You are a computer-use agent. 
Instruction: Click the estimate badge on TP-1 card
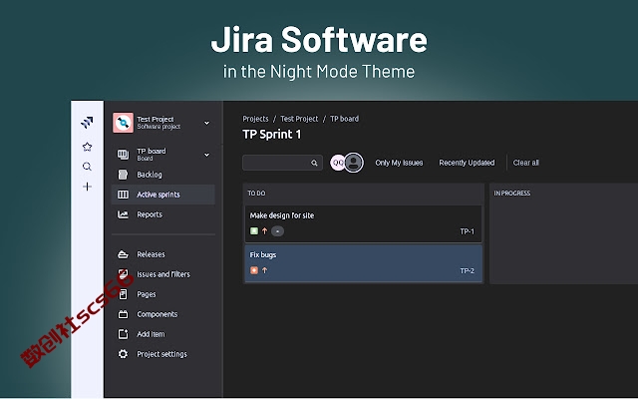coord(277,231)
